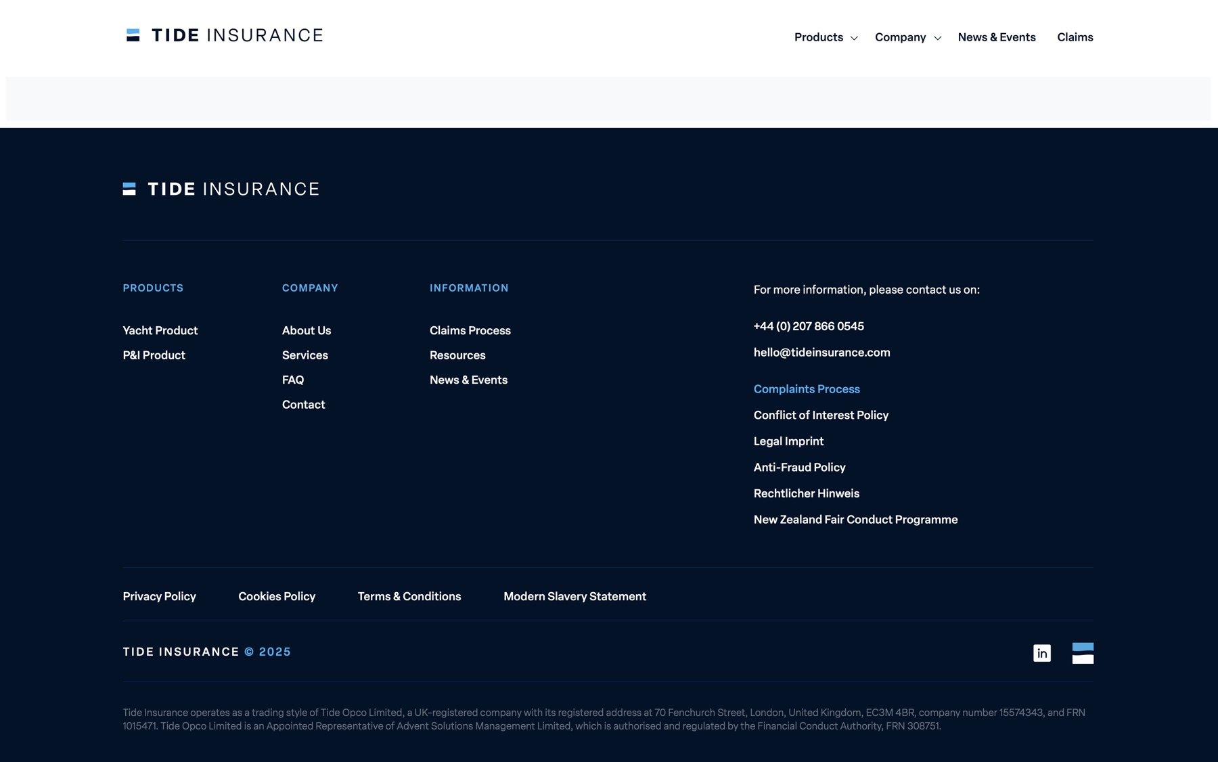
Task: Open the Privacy Policy link
Action: [x=159, y=596]
